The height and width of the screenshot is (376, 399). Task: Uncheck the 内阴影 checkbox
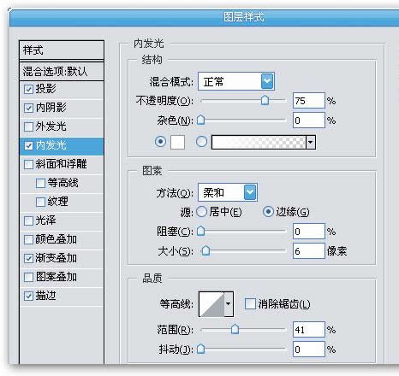pos(28,108)
